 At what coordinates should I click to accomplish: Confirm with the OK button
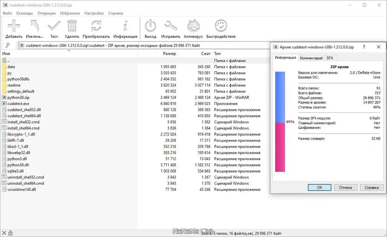(319, 187)
